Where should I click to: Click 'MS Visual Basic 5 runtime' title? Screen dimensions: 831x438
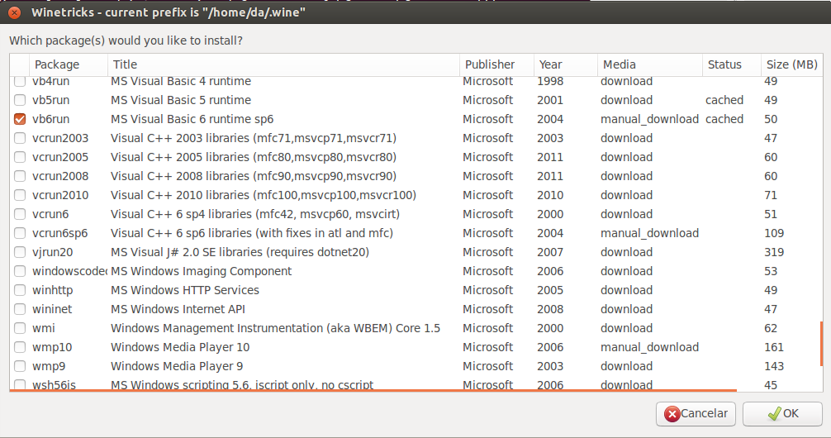click(x=181, y=100)
